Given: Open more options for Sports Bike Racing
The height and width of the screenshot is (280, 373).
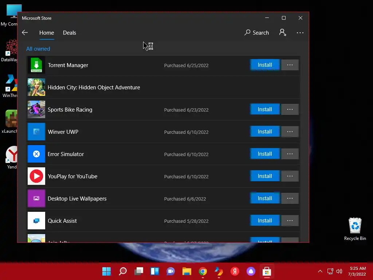Looking at the screenshot, I should tap(290, 109).
